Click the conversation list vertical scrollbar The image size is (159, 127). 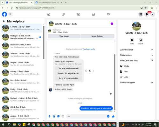click(44, 42)
